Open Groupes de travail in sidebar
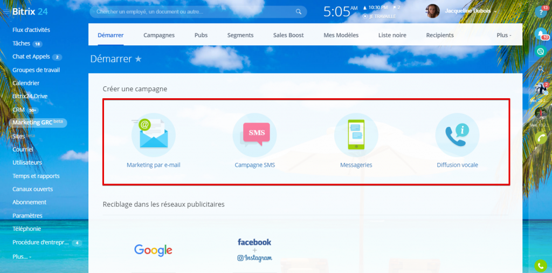552x273 pixels. 36,70
